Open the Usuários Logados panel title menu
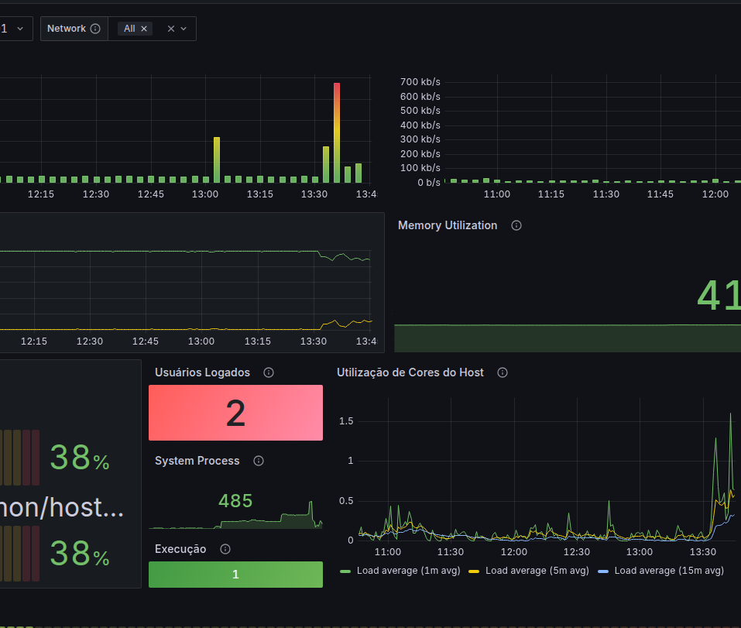 click(202, 372)
